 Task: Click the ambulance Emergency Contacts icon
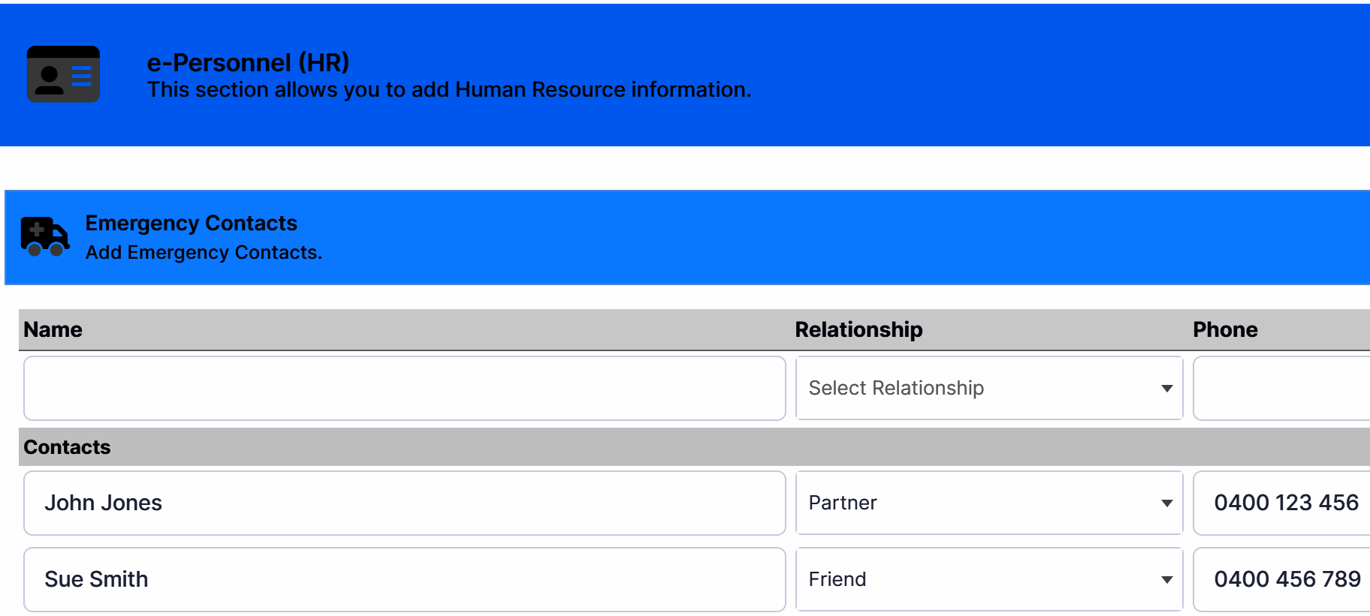[44, 236]
